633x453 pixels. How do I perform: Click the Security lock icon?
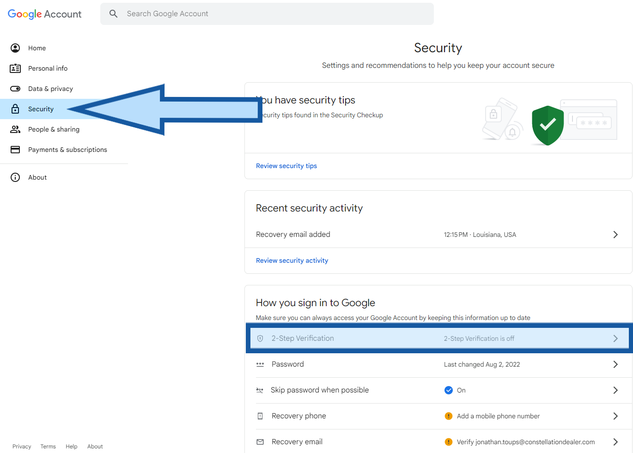tap(15, 109)
